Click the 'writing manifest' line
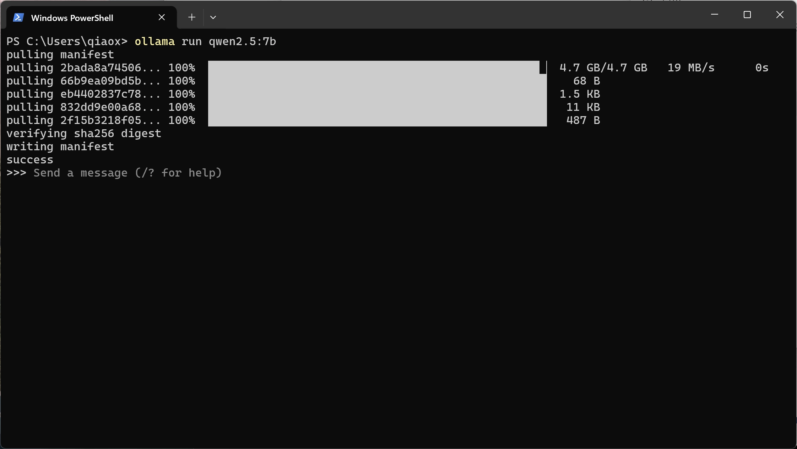The width and height of the screenshot is (797, 449). tap(60, 147)
